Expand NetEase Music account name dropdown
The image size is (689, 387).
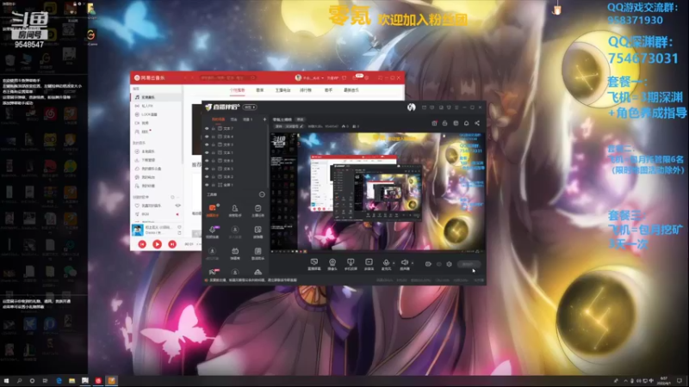coord(322,77)
